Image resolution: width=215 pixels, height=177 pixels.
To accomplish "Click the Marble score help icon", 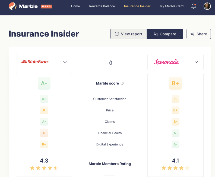I will tap(122, 83).
